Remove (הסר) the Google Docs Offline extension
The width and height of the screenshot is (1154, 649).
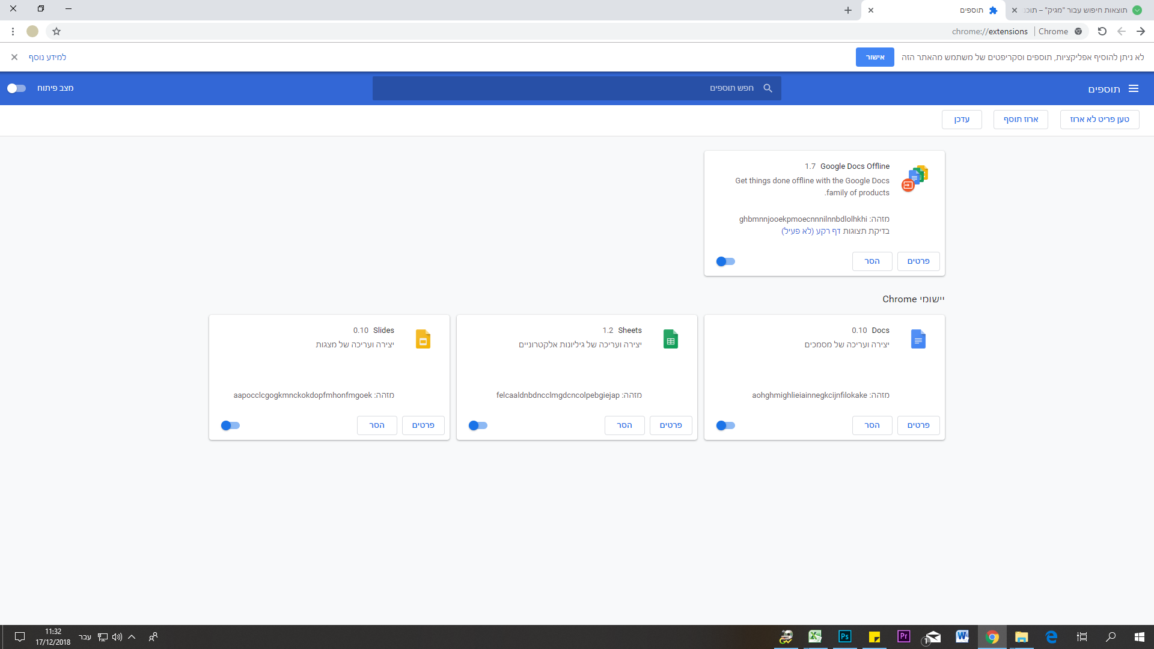[872, 261]
